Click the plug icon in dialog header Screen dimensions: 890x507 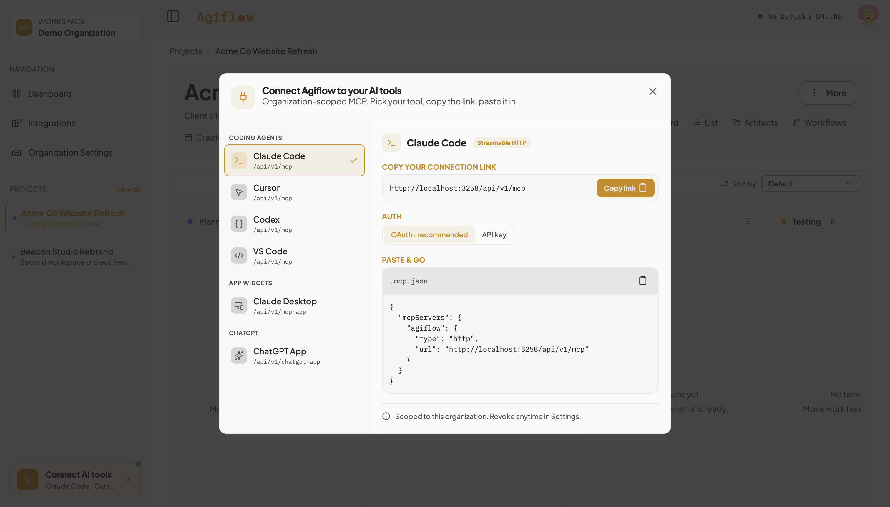click(243, 97)
